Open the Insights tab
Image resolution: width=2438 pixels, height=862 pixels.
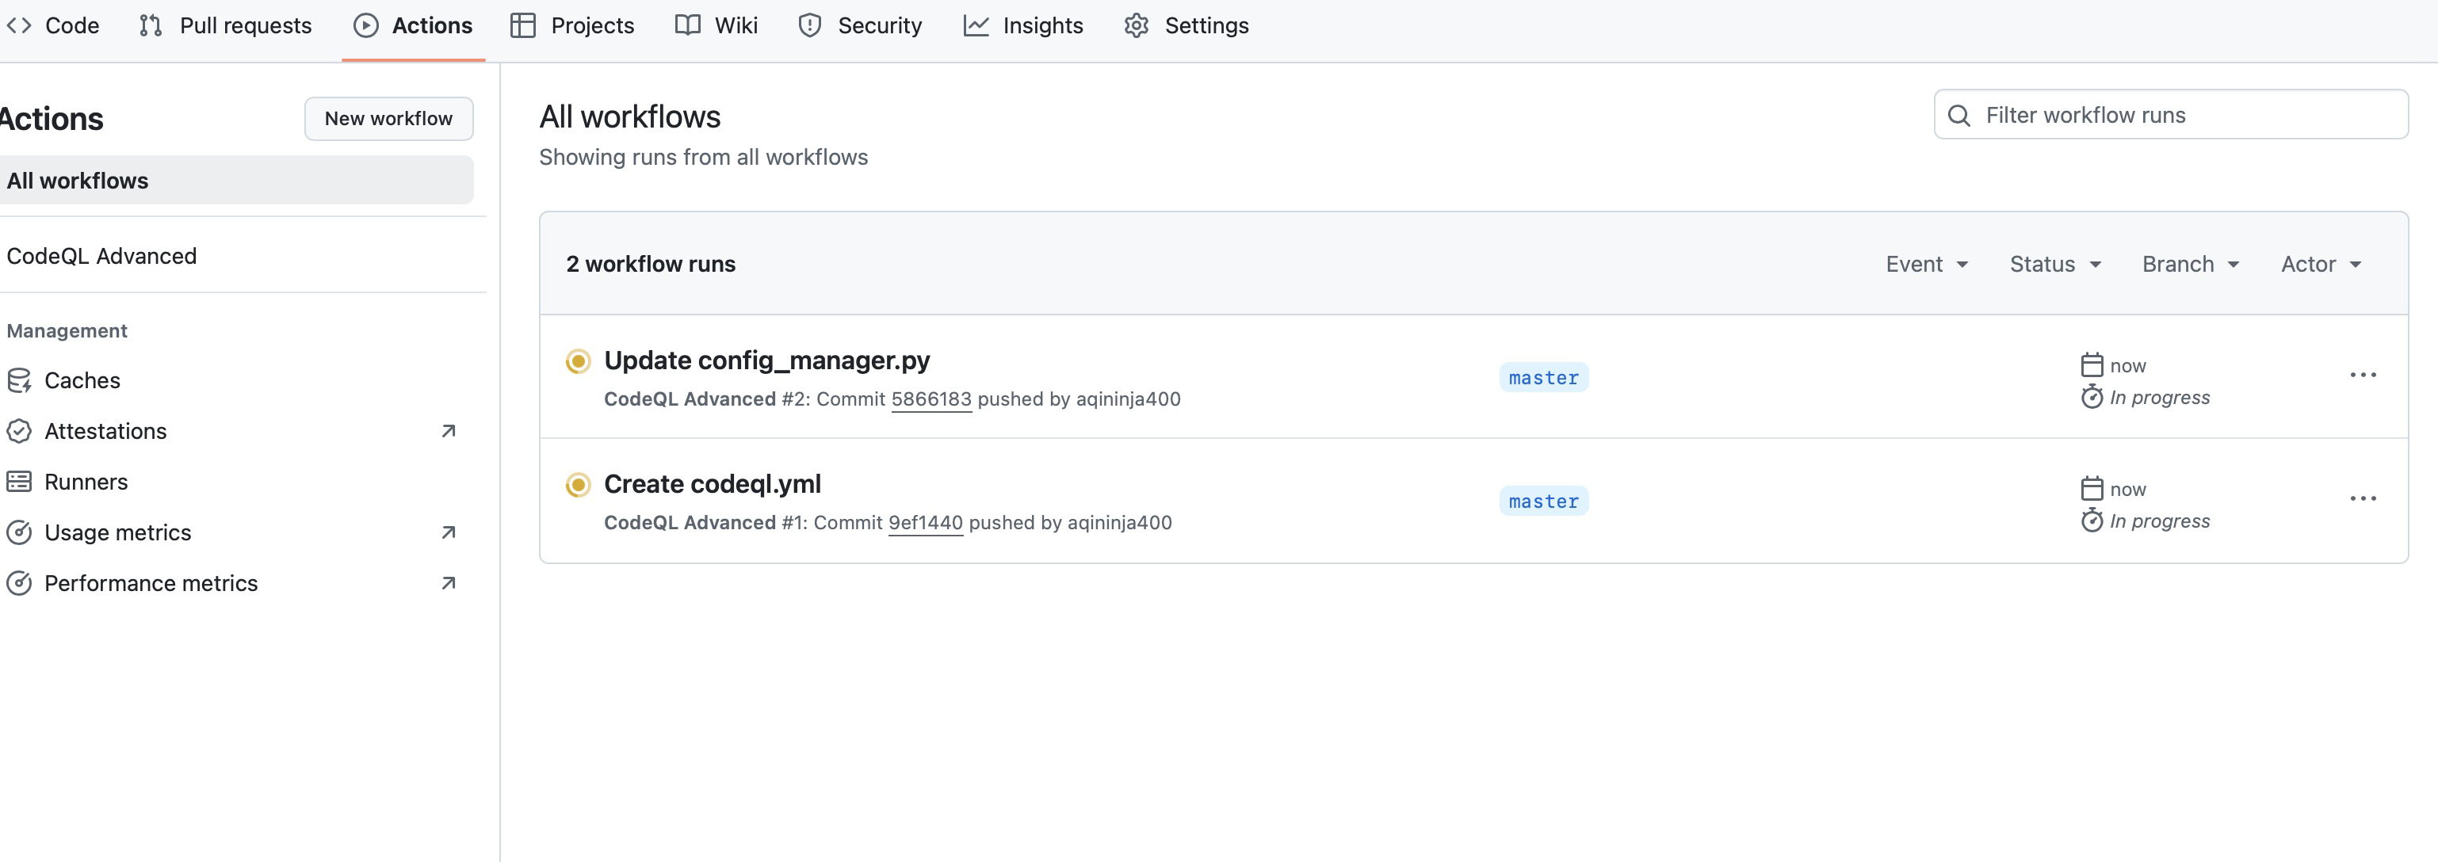pyautogui.click(x=1023, y=25)
